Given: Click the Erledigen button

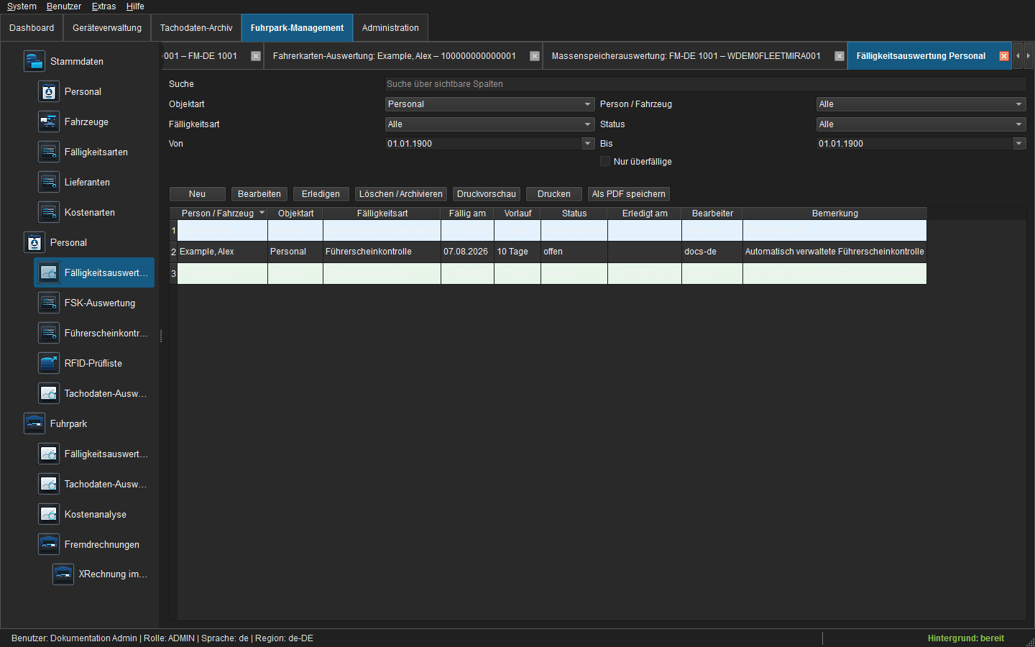Looking at the screenshot, I should pyautogui.click(x=321, y=194).
